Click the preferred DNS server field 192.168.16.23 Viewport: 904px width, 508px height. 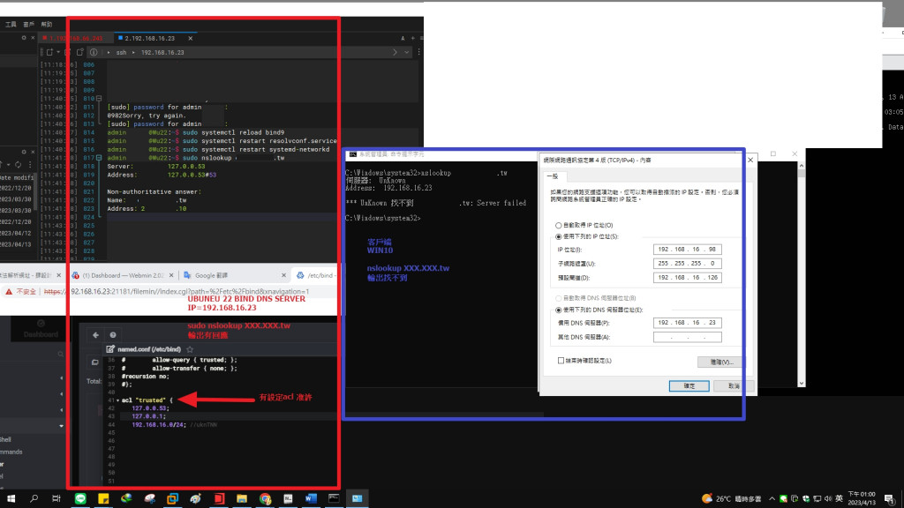tap(687, 323)
